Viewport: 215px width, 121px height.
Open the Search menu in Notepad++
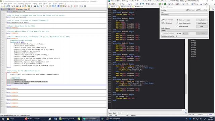click(10, 4)
